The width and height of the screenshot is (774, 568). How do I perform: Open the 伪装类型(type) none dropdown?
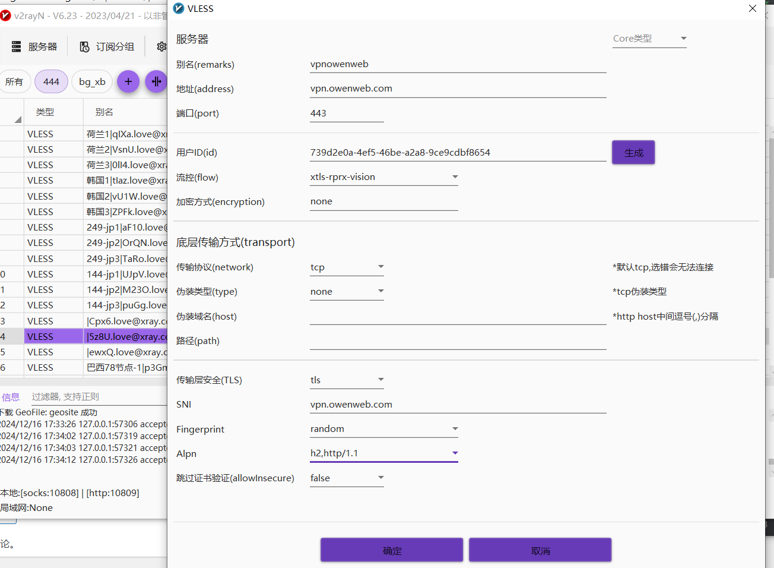click(x=347, y=292)
